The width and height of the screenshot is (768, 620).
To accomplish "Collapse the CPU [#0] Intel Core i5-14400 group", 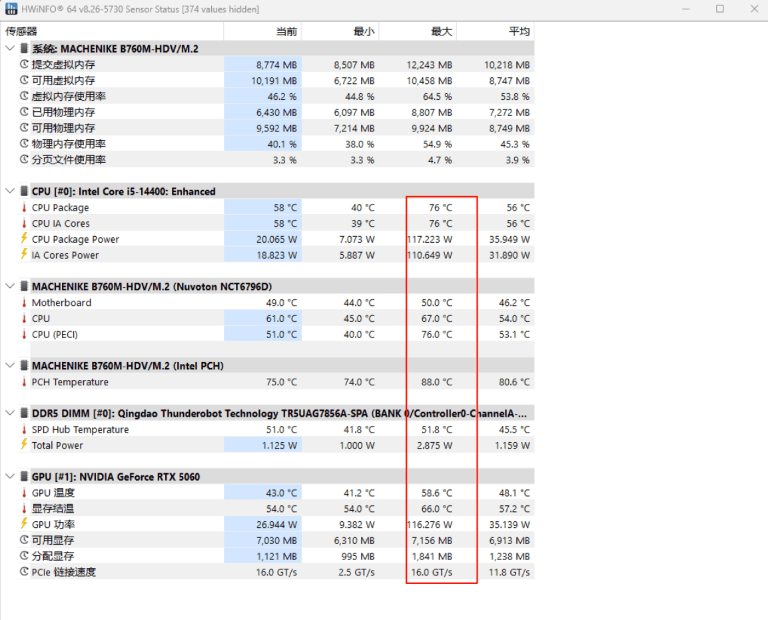I will click(x=9, y=191).
